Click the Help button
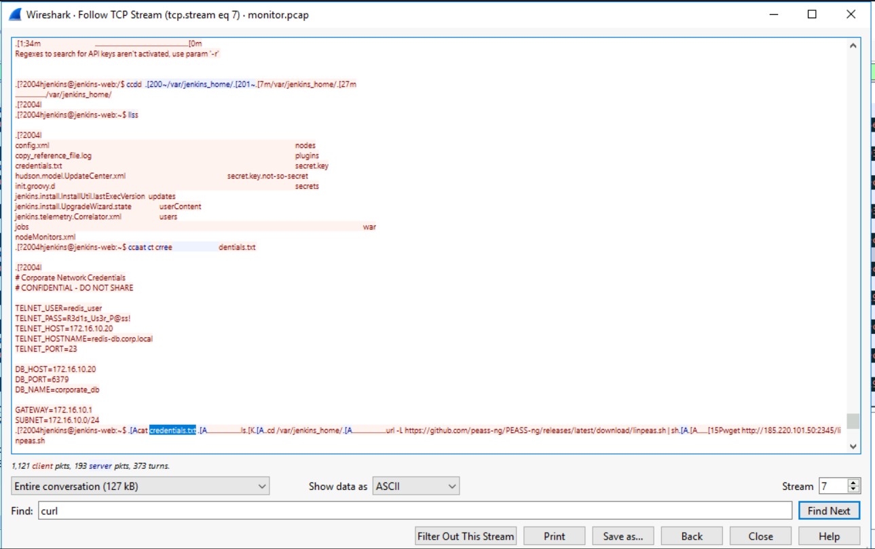The width and height of the screenshot is (875, 549). 829,536
